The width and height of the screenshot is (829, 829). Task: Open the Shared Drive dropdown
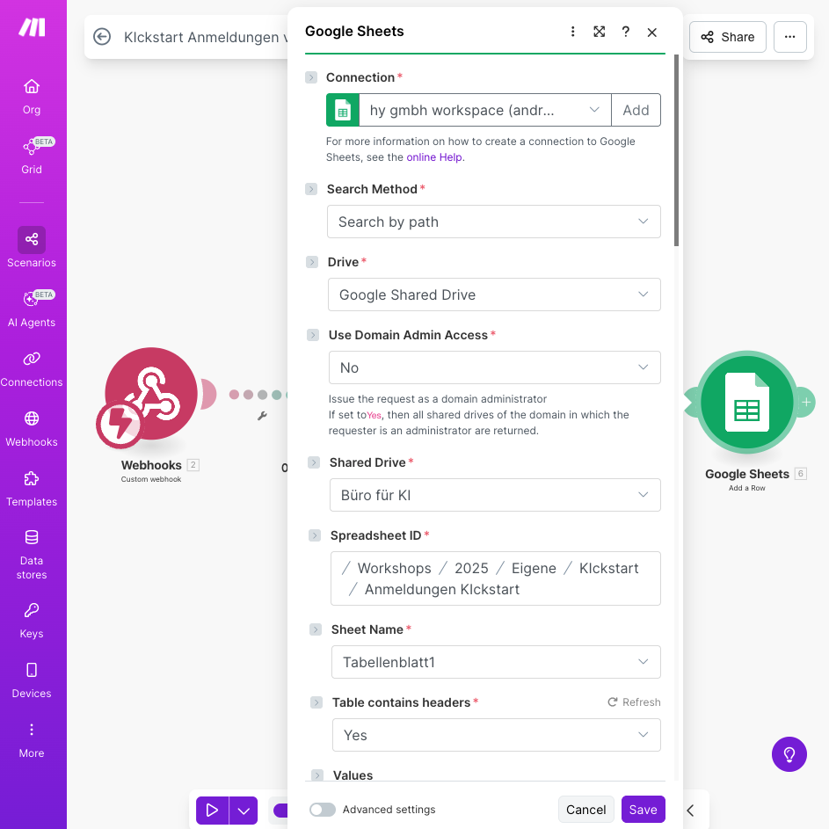click(496, 495)
